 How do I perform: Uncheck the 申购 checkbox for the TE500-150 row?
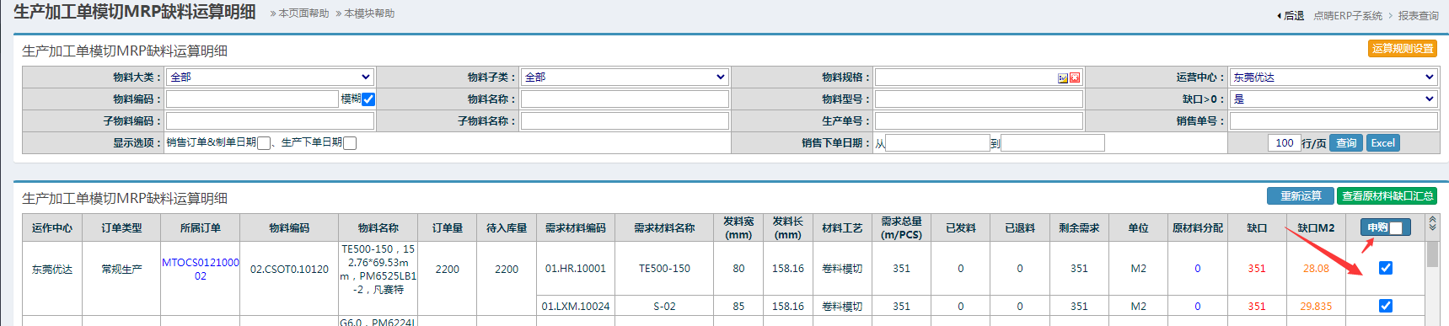coord(1386,268)
